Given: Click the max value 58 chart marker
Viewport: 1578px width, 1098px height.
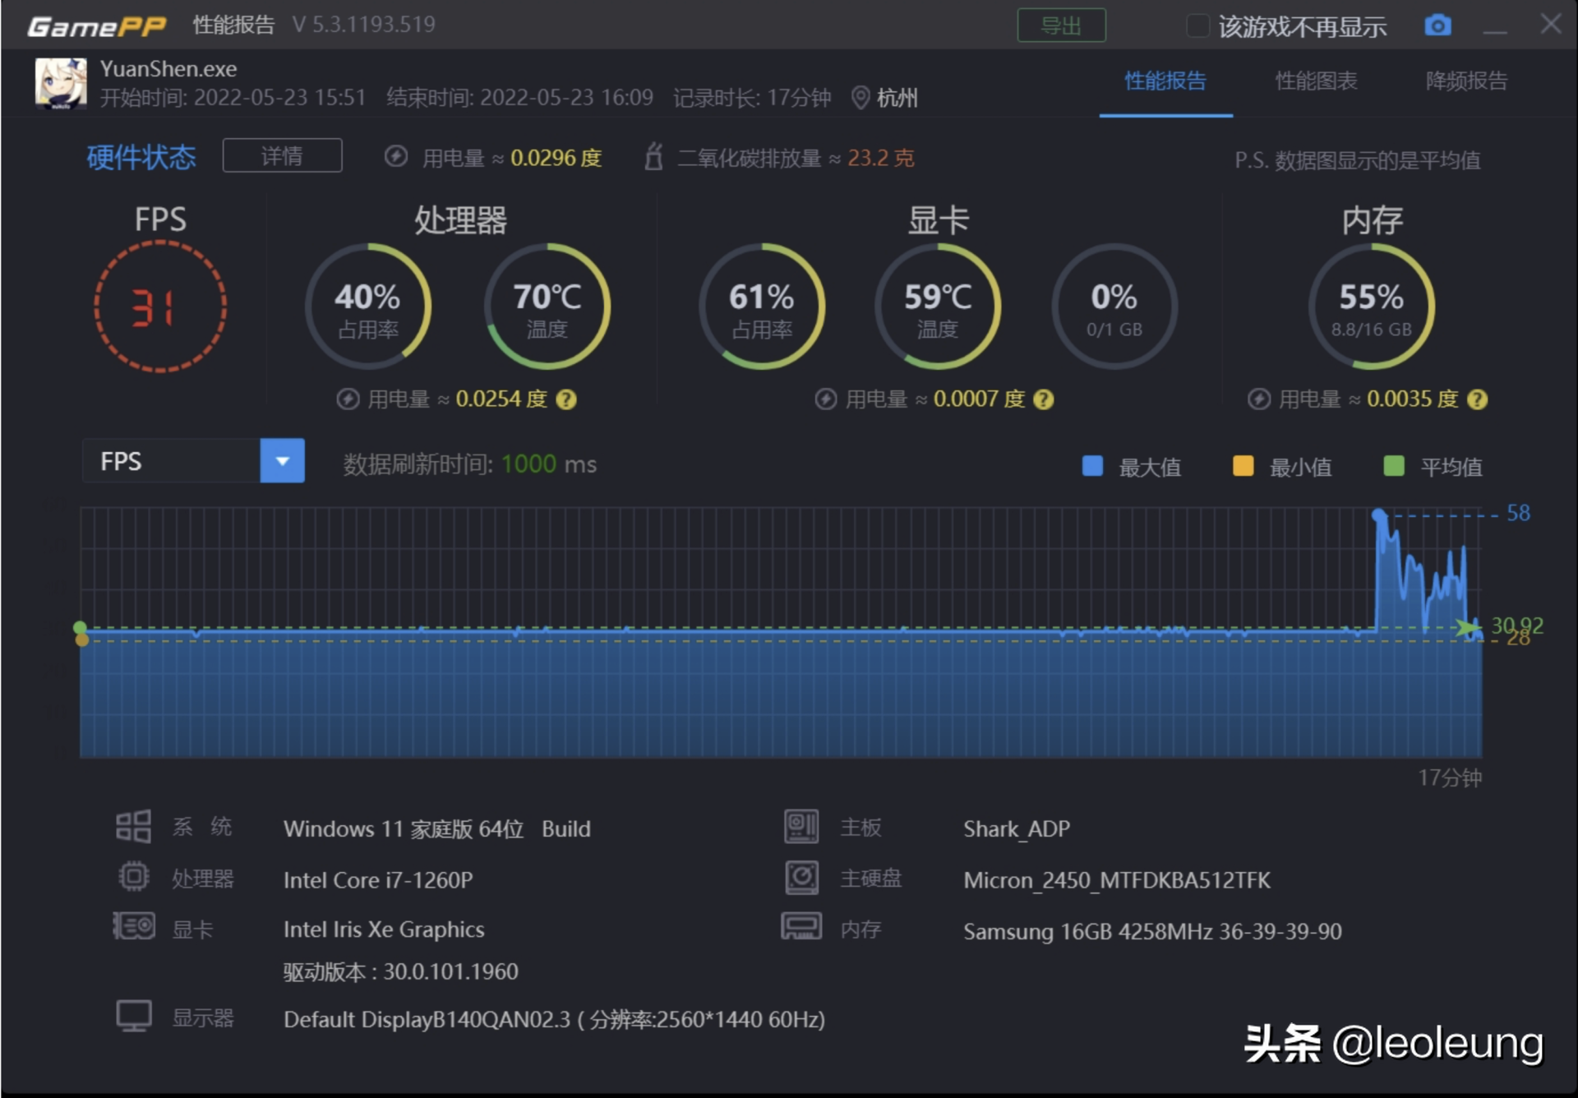Looking at the screenshot, I should (1379, 515).
